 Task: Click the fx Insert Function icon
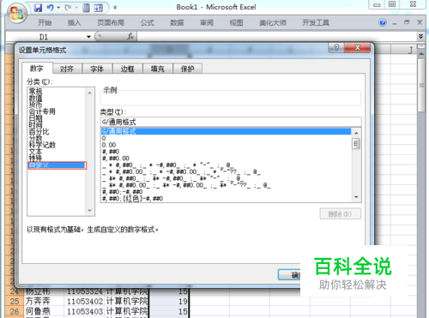130,37
